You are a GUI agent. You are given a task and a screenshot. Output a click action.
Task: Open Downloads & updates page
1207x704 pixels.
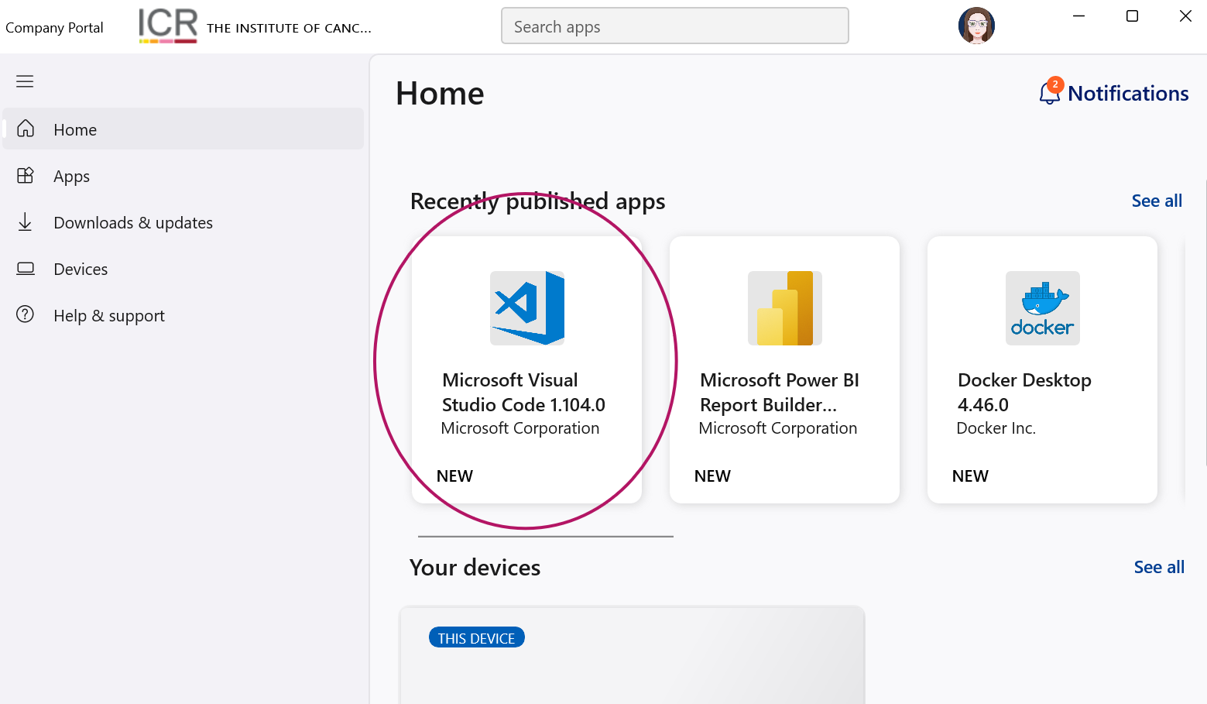183,222
